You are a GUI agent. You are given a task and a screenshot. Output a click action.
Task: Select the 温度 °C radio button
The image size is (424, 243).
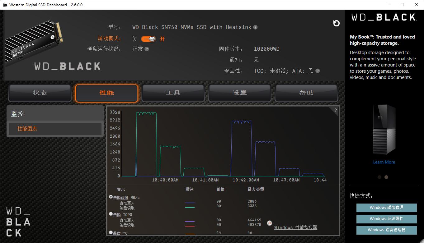[x=111, y=232]
